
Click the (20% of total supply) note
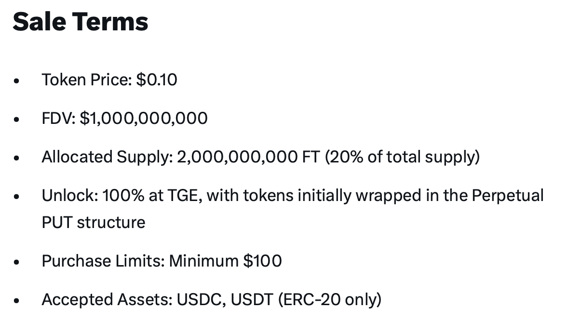click(x=403, y=157)
